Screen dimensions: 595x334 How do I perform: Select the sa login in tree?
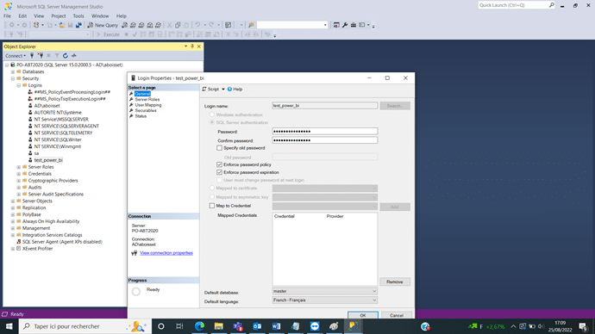[x=36, y=153]
